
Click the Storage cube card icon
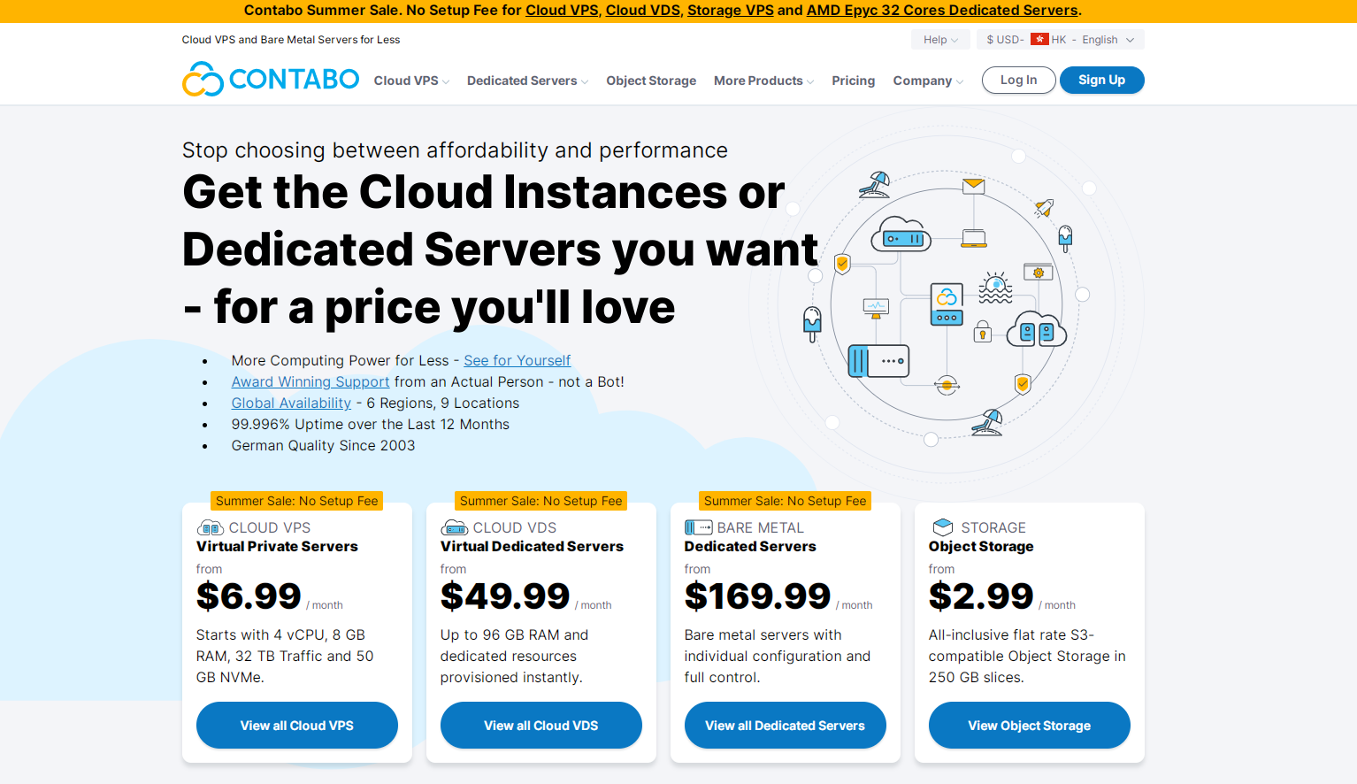tap(943, 527)
